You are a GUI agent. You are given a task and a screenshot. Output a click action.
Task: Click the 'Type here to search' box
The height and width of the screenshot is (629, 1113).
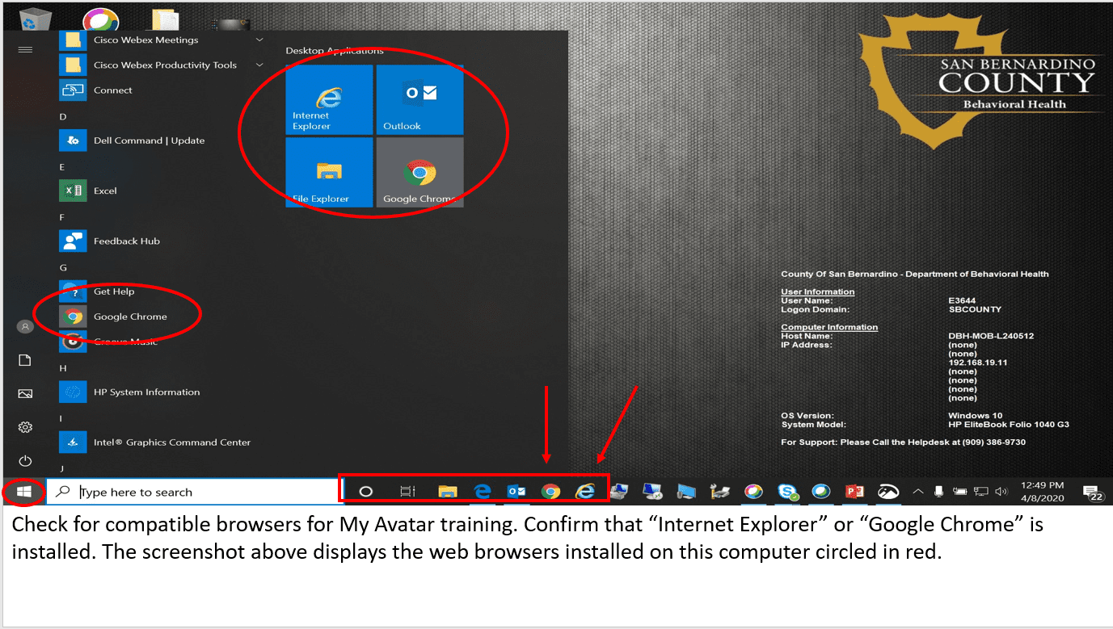point(194,492)
